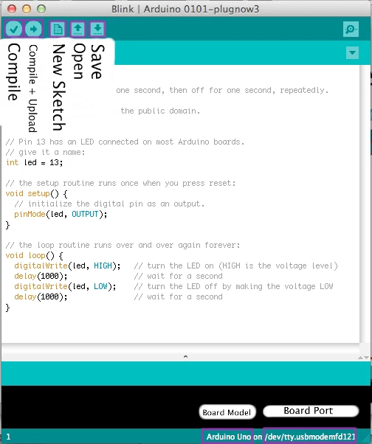Click the macOS green zoom window button
This screenshot has width=372, height=444.
click(41, 9)
